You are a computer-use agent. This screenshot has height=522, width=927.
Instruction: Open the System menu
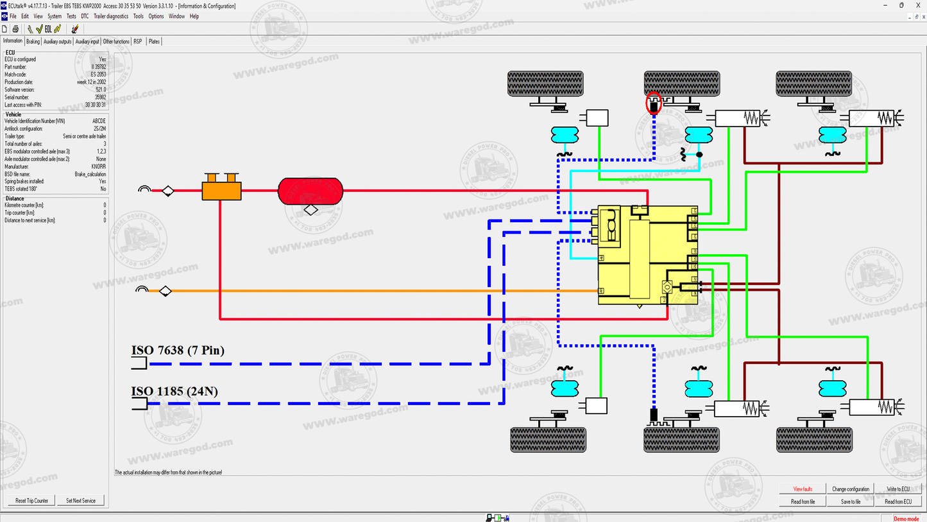point(55,16)
